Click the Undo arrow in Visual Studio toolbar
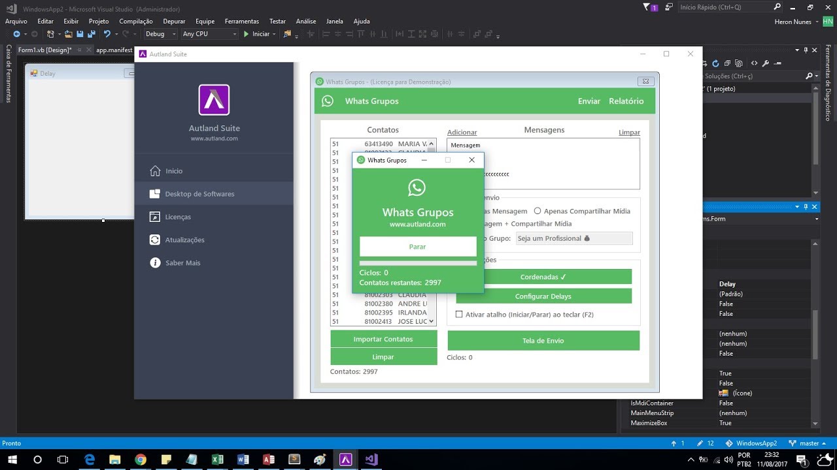Screen dimensions: 837x470 coord(107,34)
